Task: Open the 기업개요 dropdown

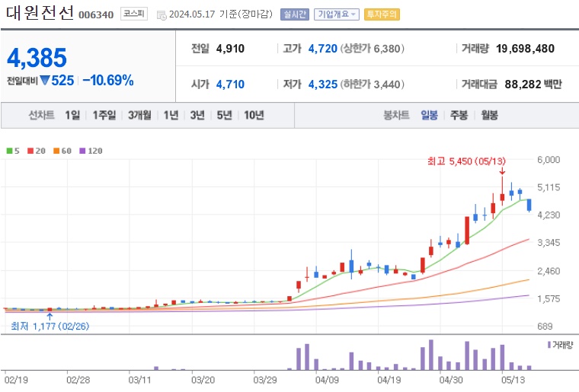Action: click(336, 14)
